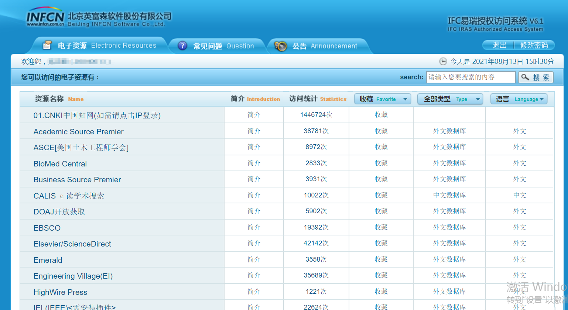Image resolution: width=568 pixels, height=310 pixels.
Task: Add Emerald to favorites
Action: click(381, 259)
